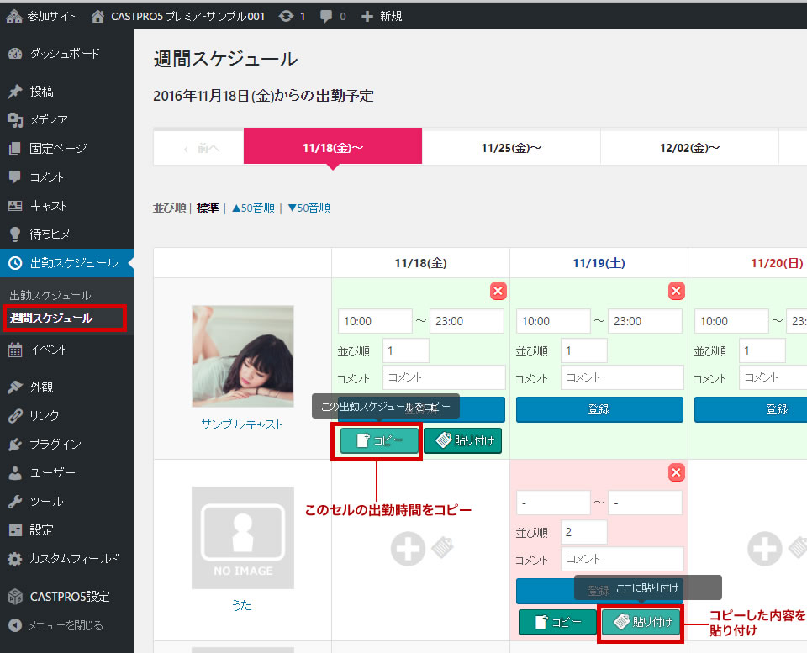Screen dimensions: 807x653
Task: Click サンプルキャスト 11/19 start time 10:00 field
Action: (x=553, y=321)
